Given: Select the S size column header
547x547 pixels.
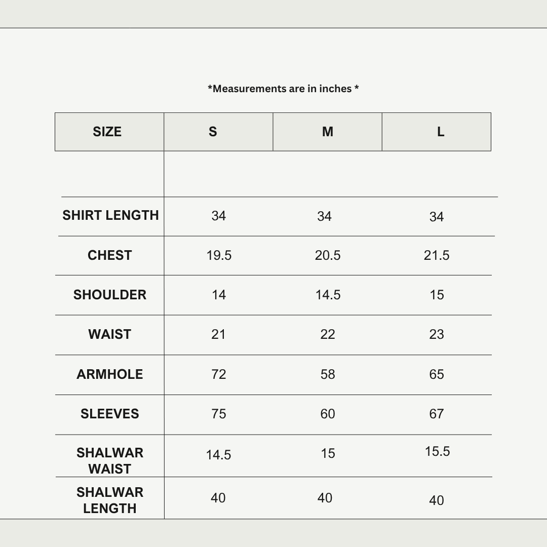Looking at the screenshot, I should click(x=213, y=132).
